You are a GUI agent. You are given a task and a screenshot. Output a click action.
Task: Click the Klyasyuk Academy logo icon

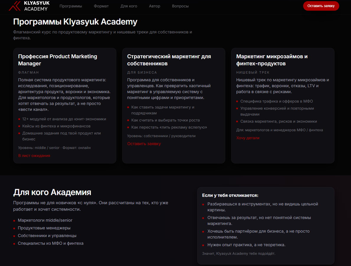(x=15, y=6)
